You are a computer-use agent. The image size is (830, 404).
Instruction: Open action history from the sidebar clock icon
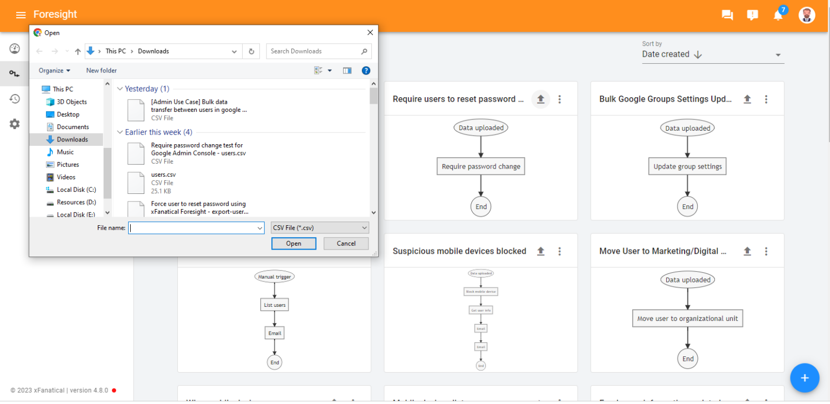(x=15, y=99)
